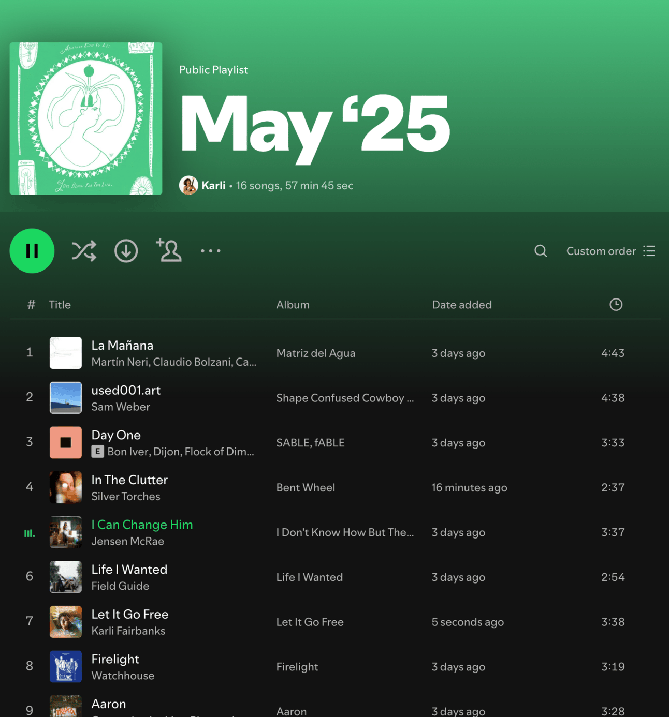Open the Bent Wheel album link
The image size is (669, 717).
(306, 487)
